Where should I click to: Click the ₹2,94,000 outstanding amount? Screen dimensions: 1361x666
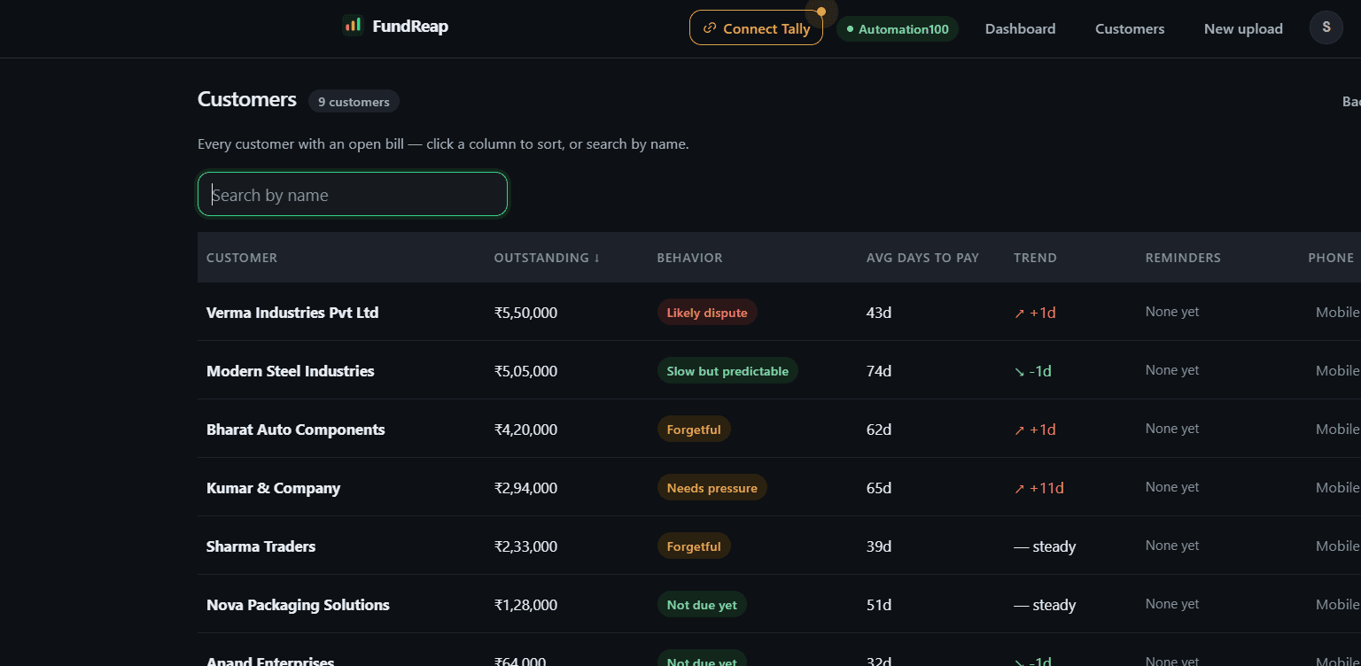click(525, 488)
